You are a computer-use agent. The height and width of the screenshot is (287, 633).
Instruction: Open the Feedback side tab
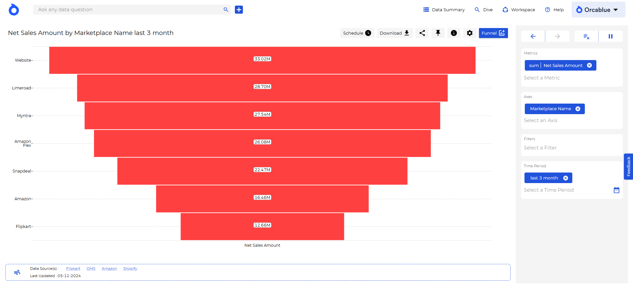pos(628,167)
